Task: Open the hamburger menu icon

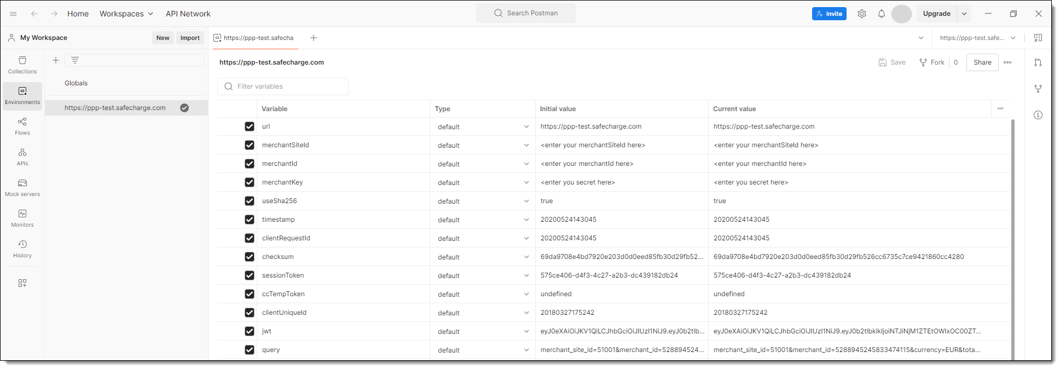Action: tap(13, 14)
